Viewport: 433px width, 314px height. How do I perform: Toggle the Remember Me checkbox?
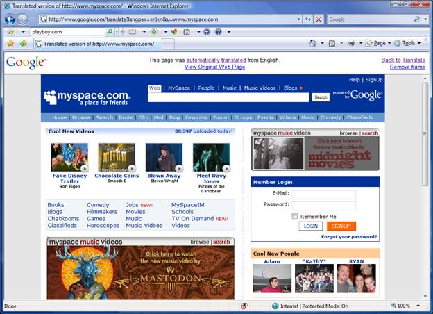295,216
